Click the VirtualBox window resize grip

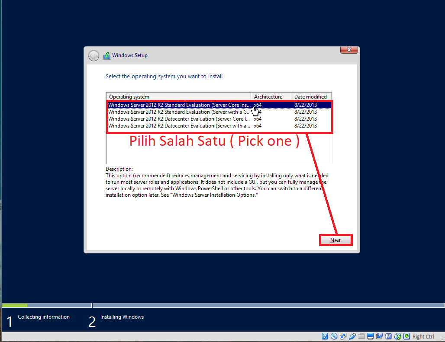tap(442, 338)
